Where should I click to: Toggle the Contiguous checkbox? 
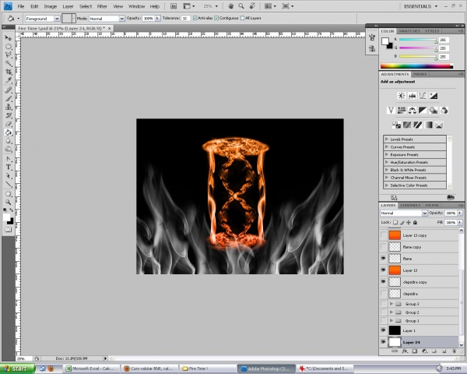click(x=216, y=18)
